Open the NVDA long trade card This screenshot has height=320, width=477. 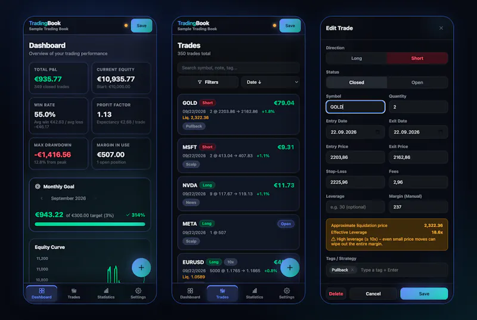[238, 194]
